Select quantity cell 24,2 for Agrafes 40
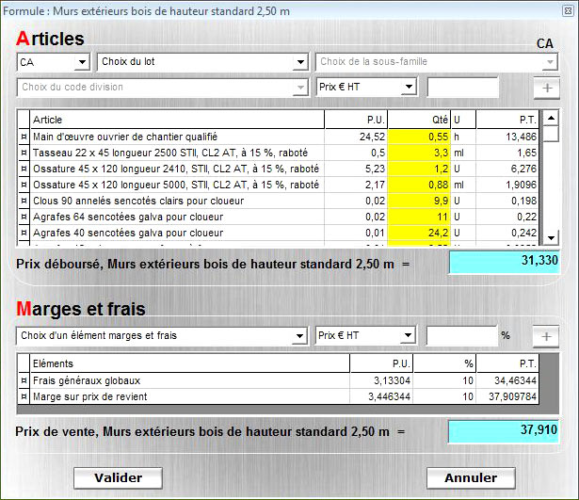Screen dimensions: 579x500 (419, 233)
